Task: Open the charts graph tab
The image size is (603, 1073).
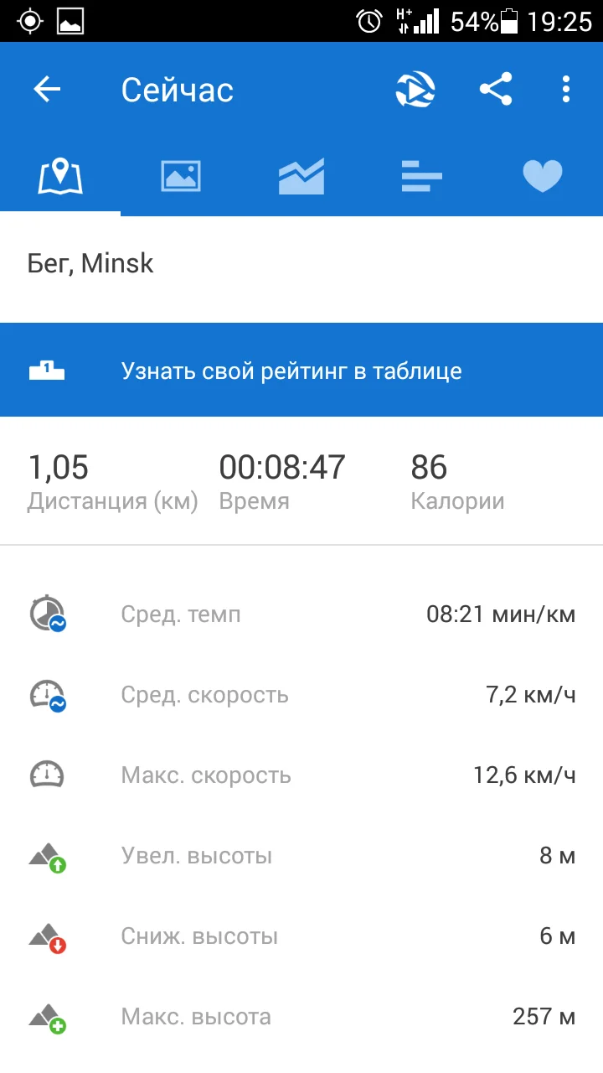Action: pyautogui.click(x=301, y=176)
